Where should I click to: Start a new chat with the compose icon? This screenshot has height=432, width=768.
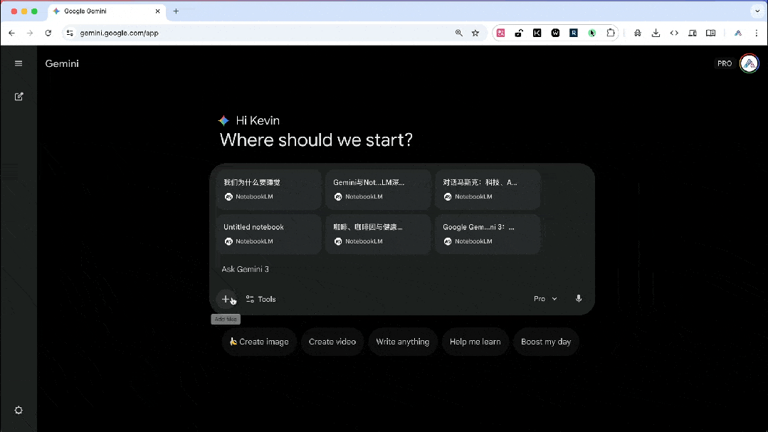tap(19, 96)
